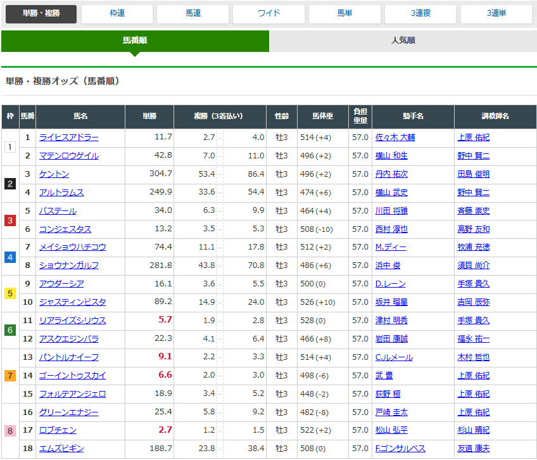
Task: Open the 馬連 odds tab
Action: pyautogui.click(x=193, y=14)
